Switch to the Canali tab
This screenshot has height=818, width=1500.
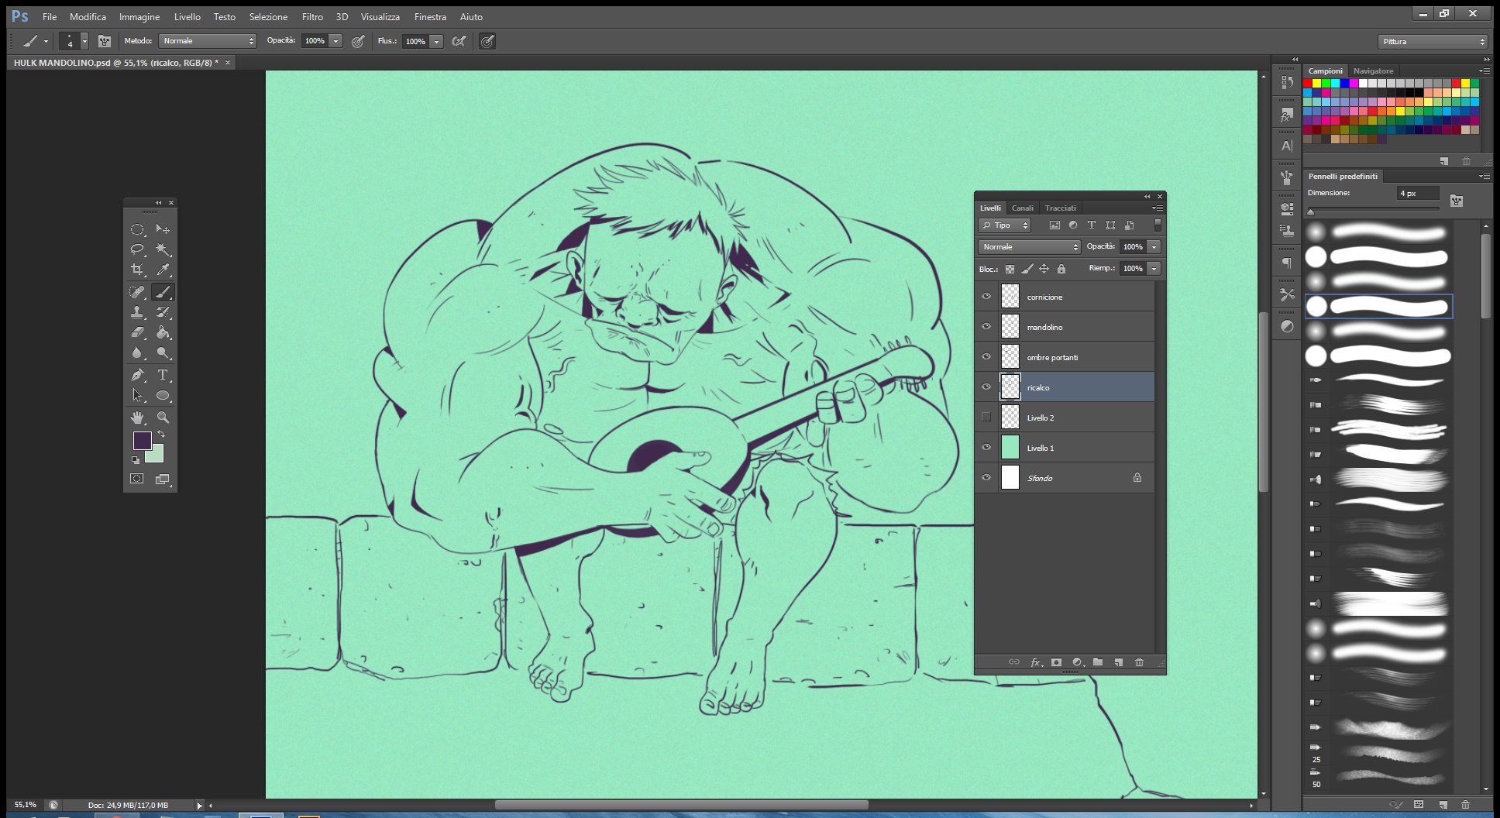tap(1022, 208)
